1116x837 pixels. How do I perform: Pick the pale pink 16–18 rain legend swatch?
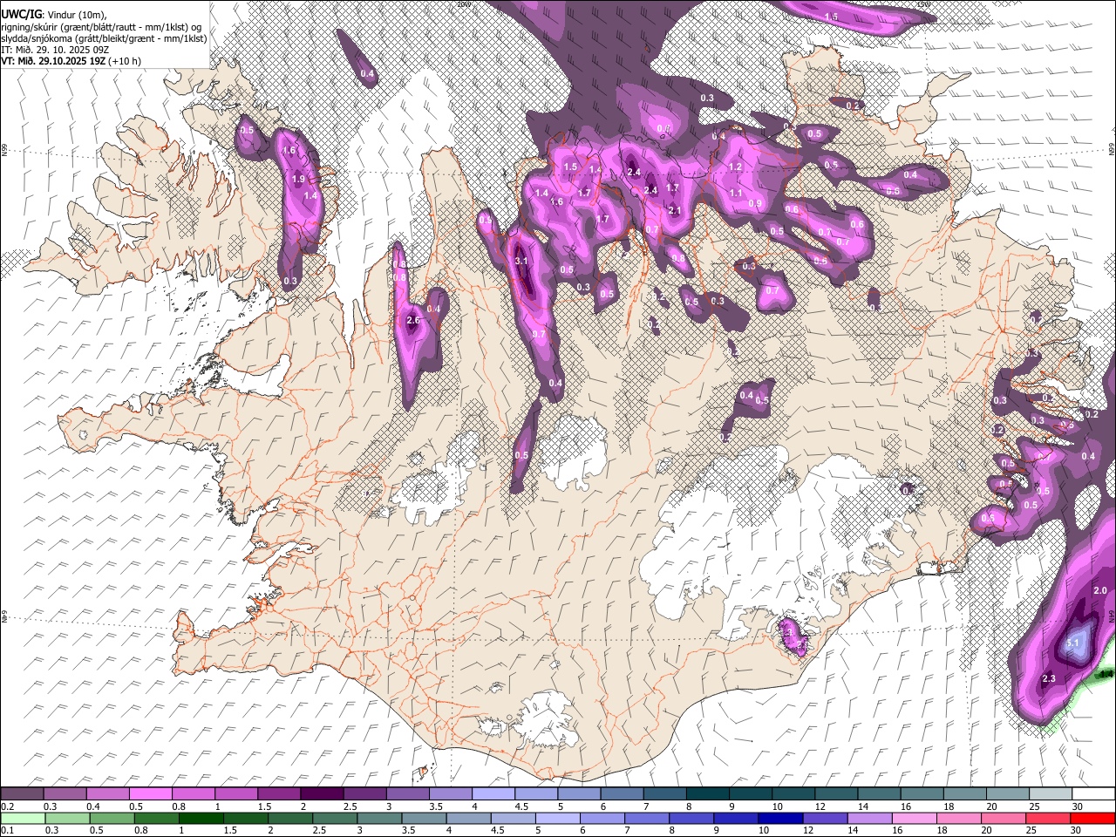point(915,819)
